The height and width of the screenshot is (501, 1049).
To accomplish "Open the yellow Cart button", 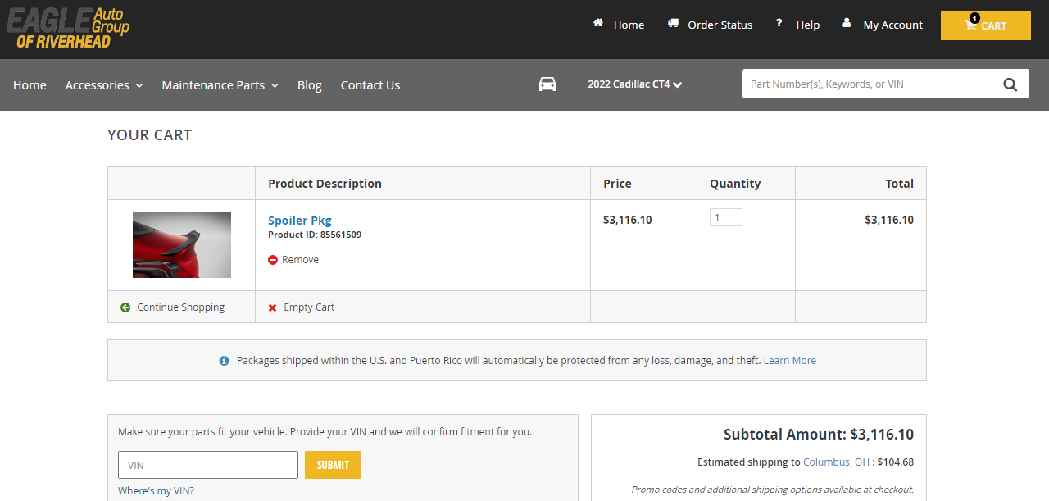I will point(985,25).
